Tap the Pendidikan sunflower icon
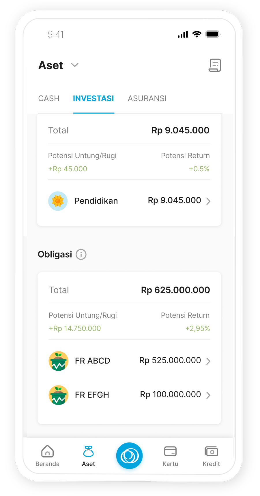 58,201
